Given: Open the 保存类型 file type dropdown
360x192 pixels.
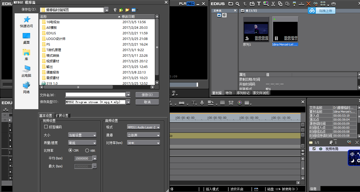Looking at the screenshot, I should point(128,102).
